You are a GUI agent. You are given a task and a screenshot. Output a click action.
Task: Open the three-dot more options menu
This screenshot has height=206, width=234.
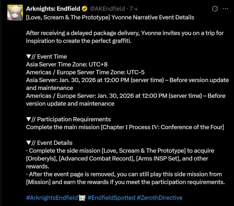click(x=226, y=9)
